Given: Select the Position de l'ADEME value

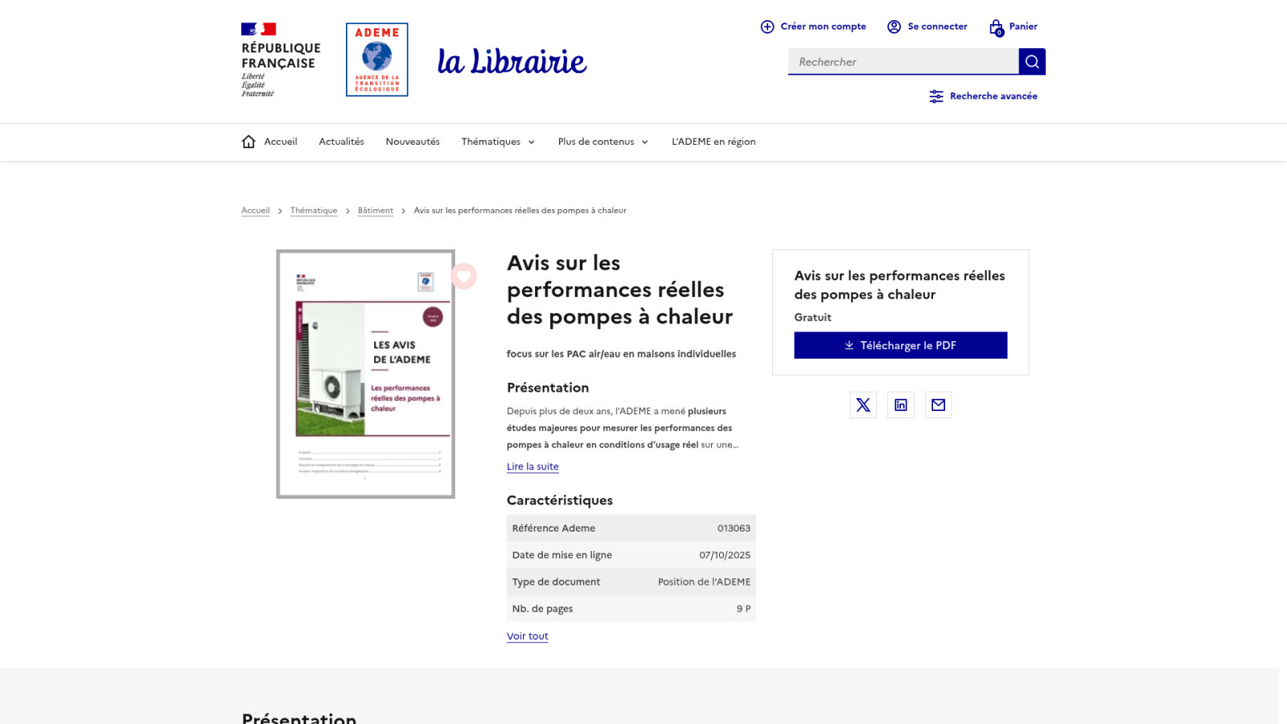Looking at the screenshot, I should pyautogui.click(x=704, y=582).
